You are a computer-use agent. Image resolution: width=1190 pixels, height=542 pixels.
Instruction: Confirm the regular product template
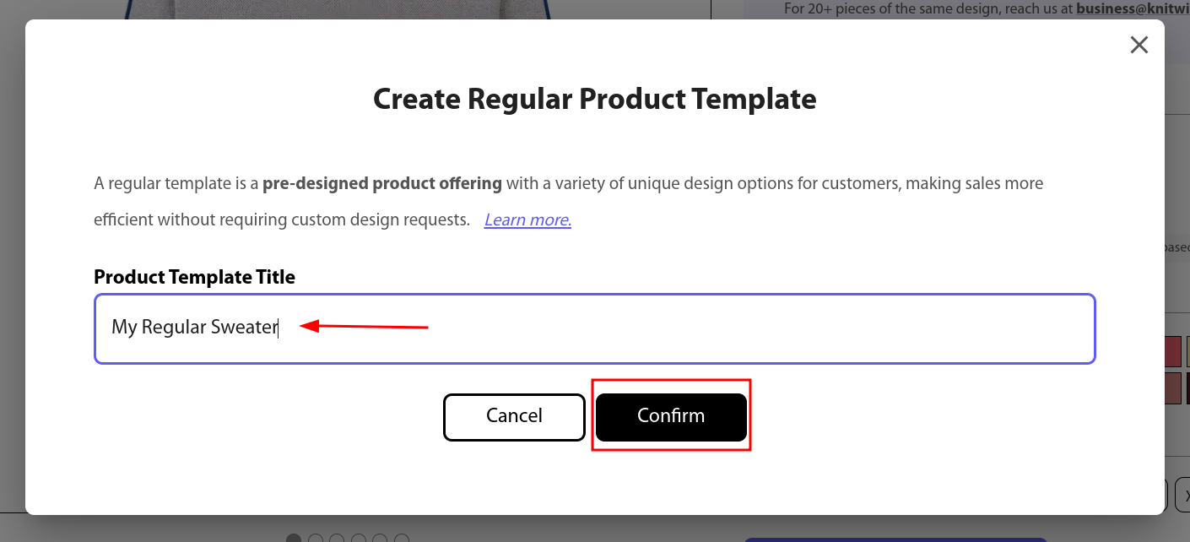coord(671,417)
